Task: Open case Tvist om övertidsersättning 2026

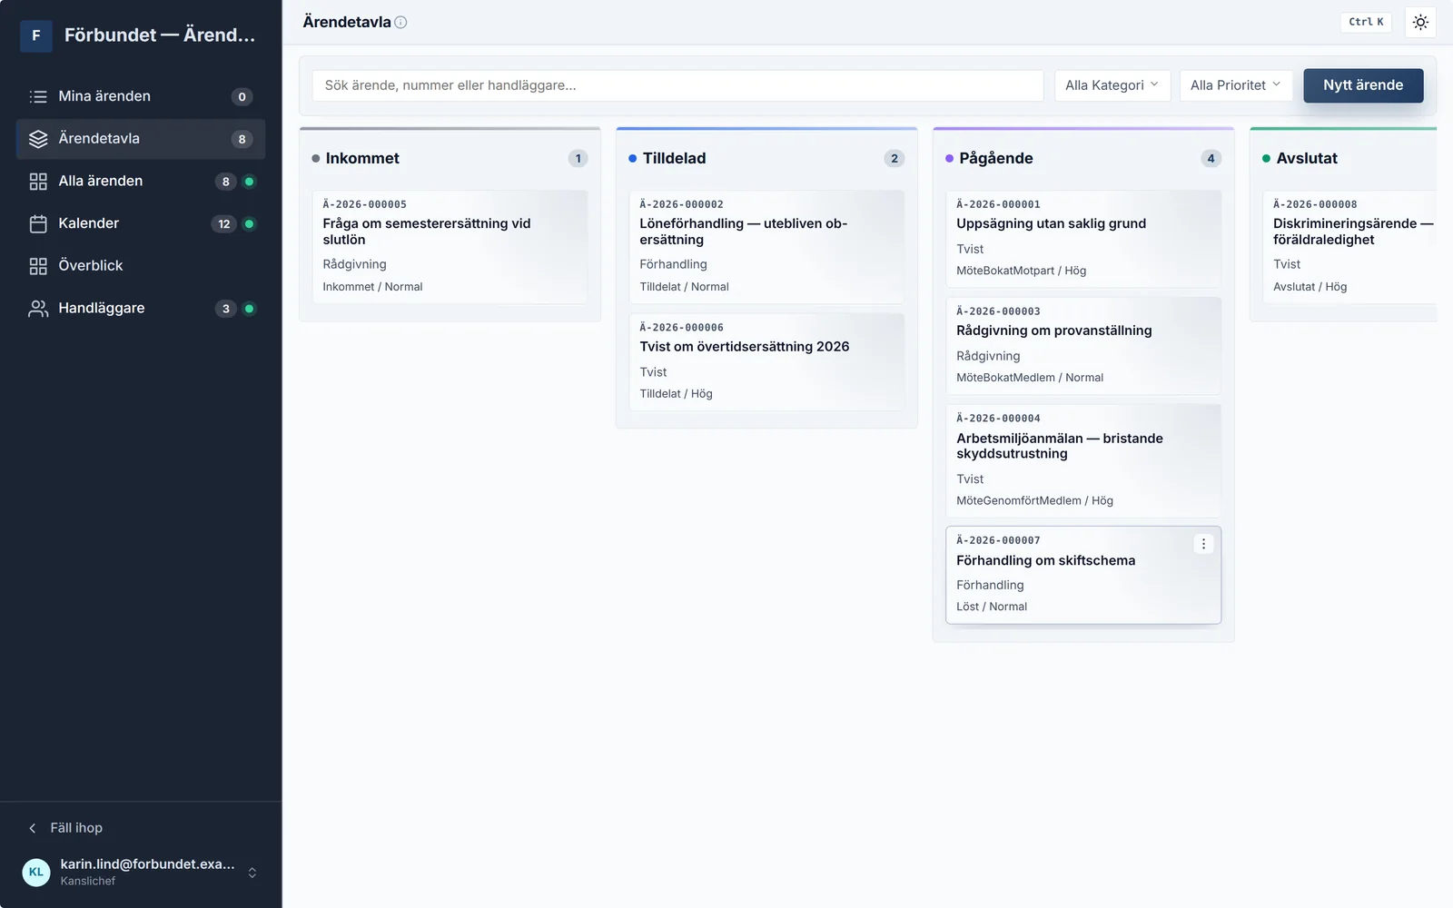Action: click(x=766, y=361)
